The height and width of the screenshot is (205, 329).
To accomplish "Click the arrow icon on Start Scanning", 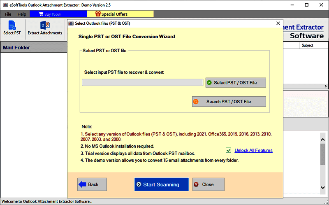I will (139, 184).
